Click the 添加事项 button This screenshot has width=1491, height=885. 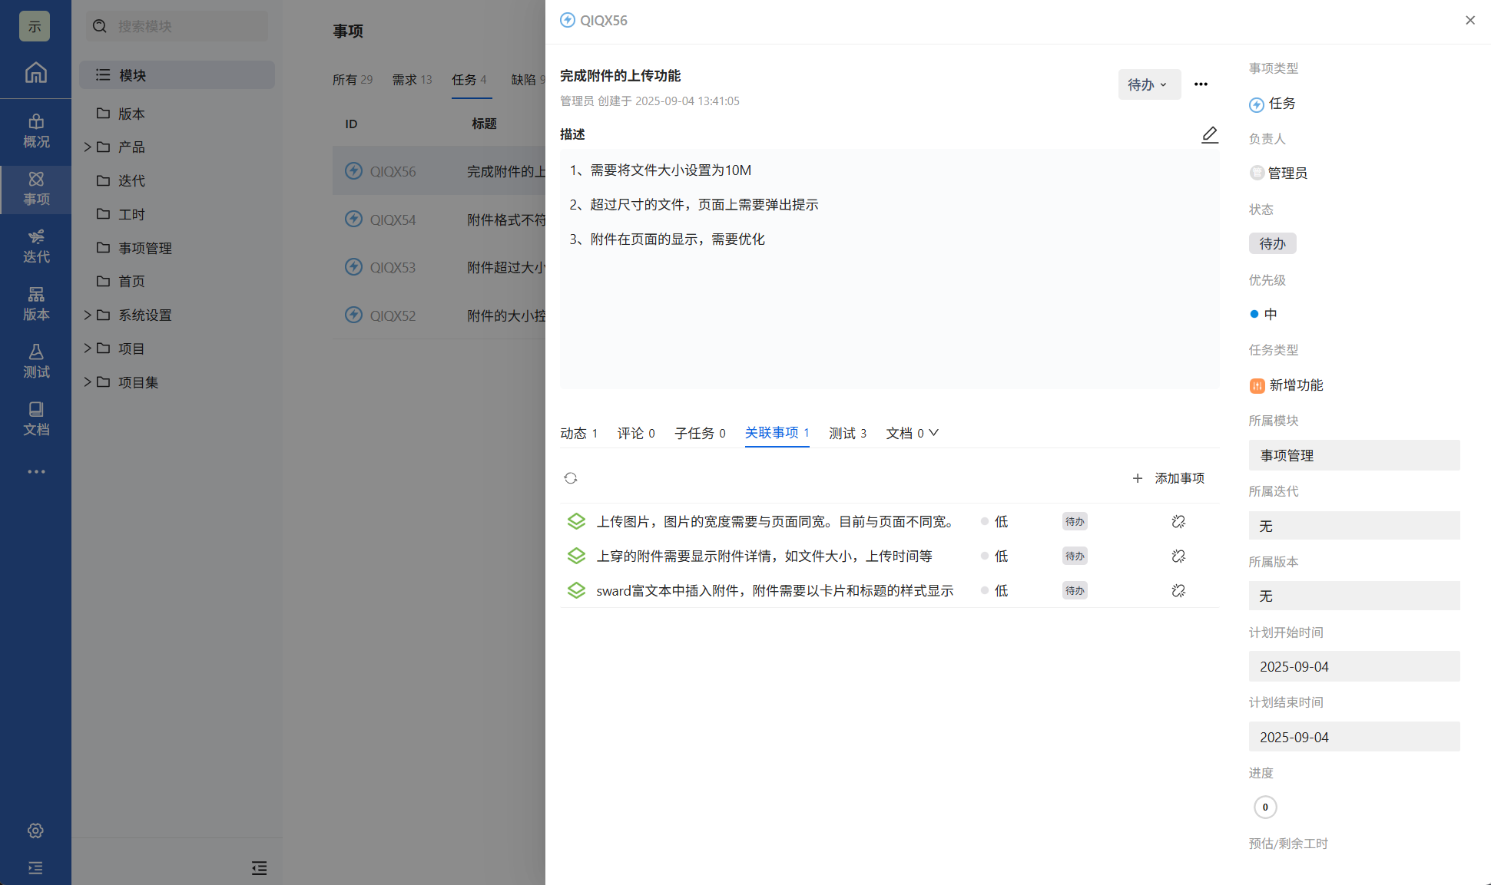pyautogui.click(x=1168, y=478)
